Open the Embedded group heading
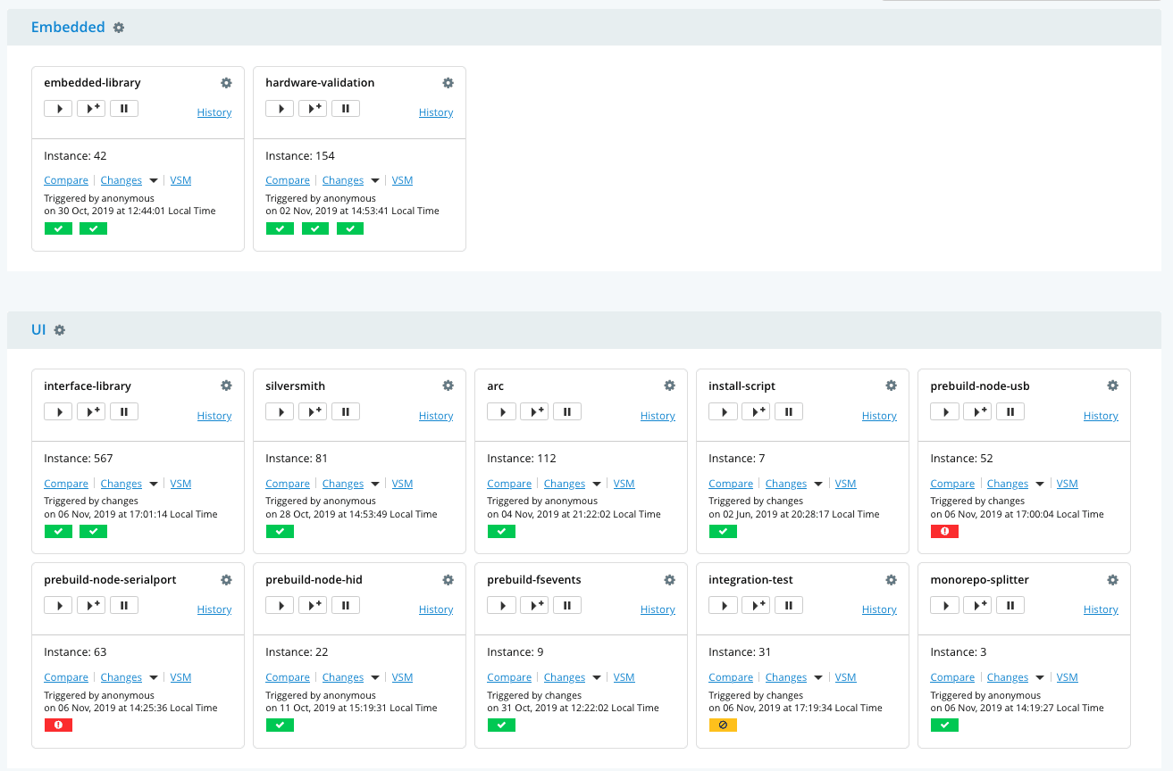Viewport: 1173px width, 771px height. click(68, 28)
